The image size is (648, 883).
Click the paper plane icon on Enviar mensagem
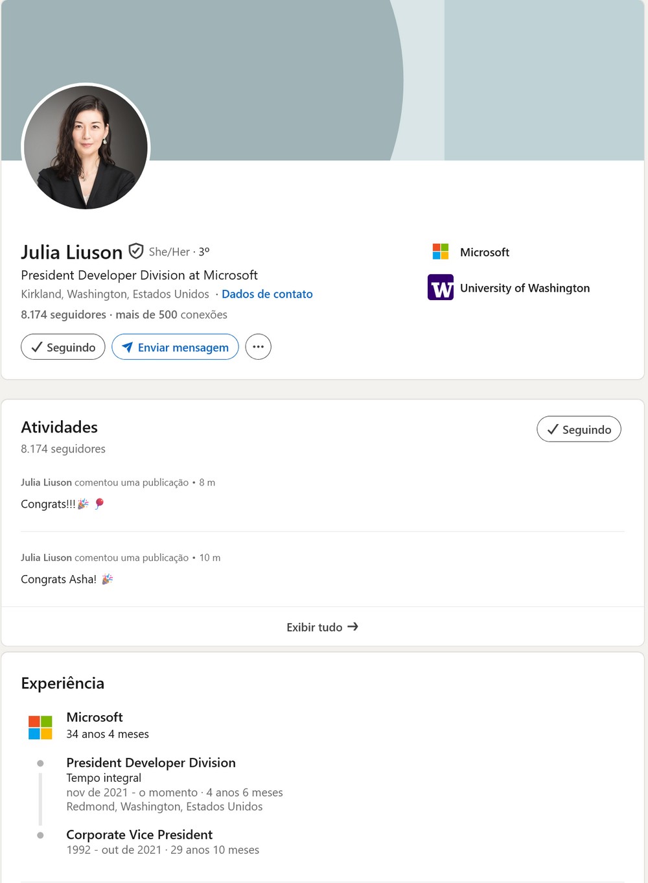[127, 347]
